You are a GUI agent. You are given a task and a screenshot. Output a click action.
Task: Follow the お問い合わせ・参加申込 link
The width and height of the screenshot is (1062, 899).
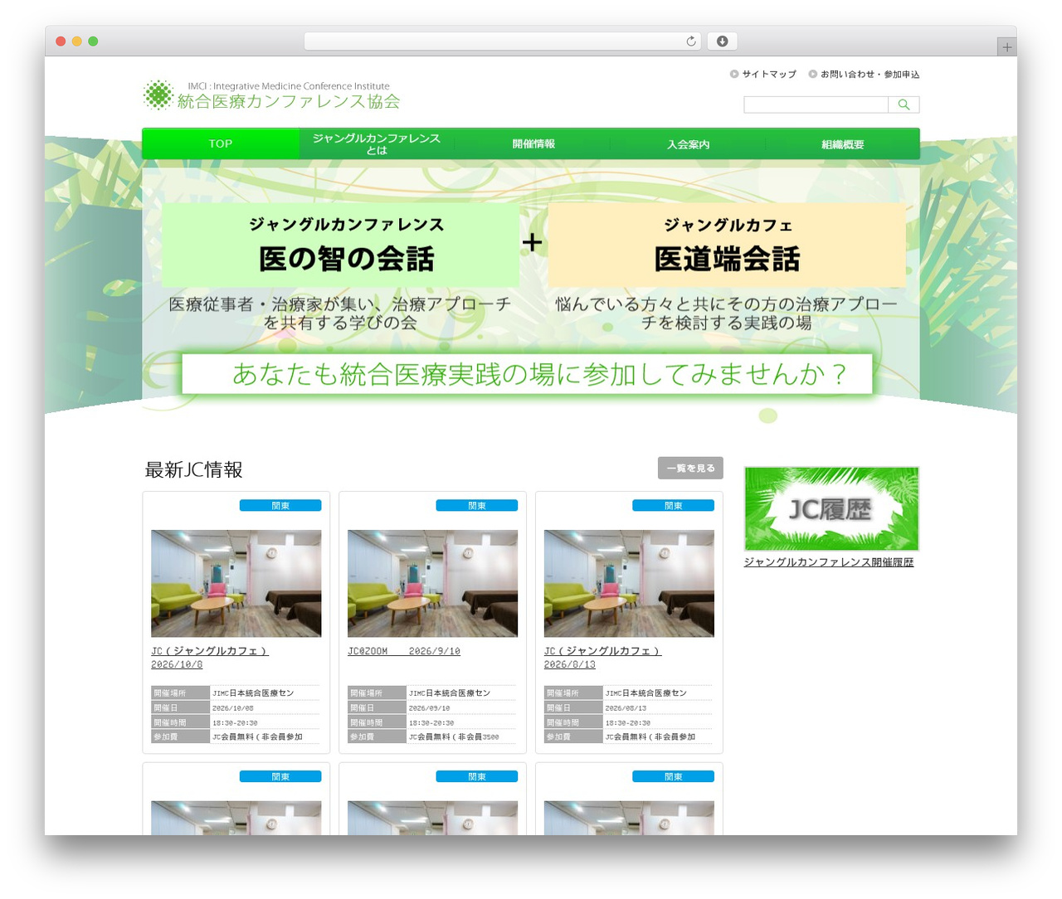pos(864,75)
